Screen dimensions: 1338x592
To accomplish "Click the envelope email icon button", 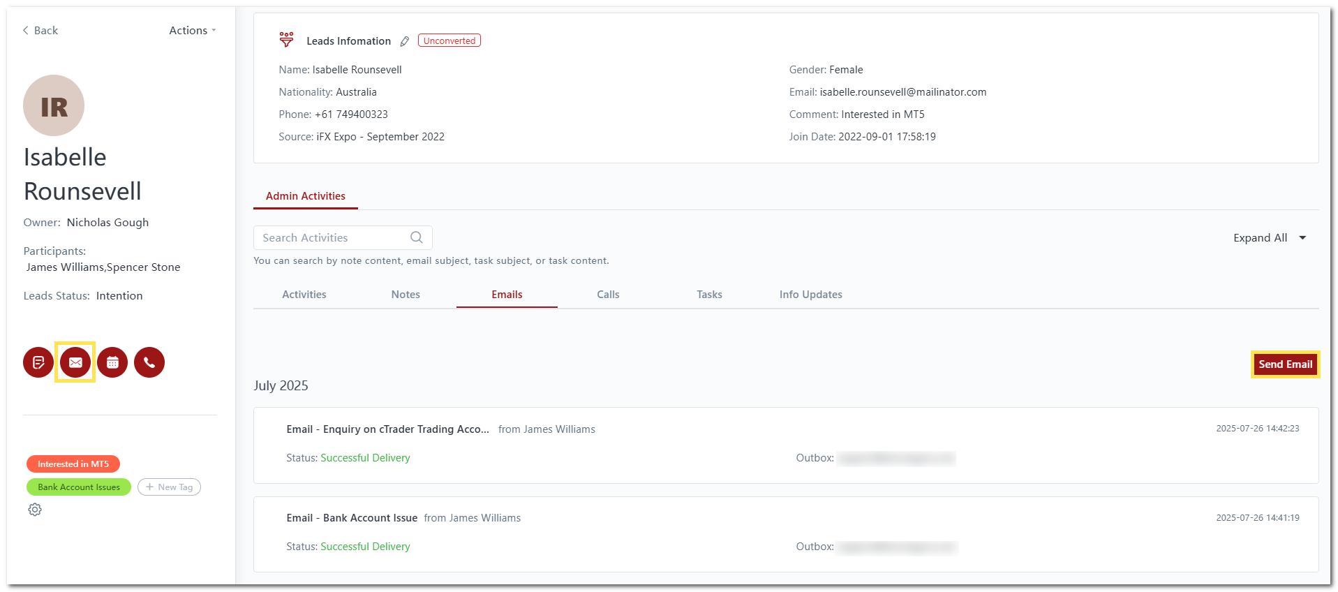I will (x=75, y=362).
